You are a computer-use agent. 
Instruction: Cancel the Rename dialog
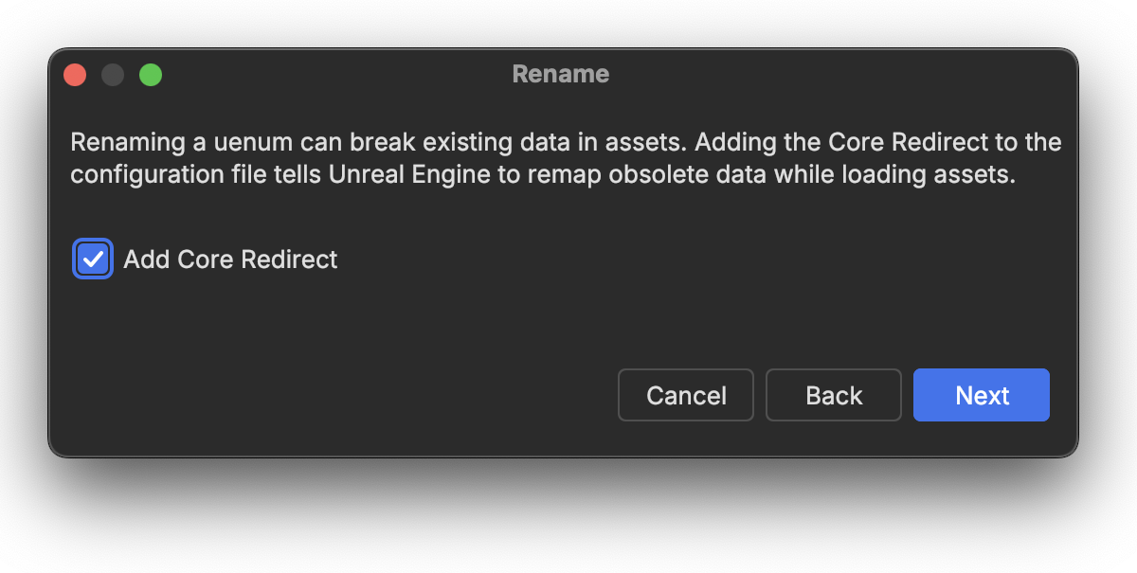click(686, 395)
